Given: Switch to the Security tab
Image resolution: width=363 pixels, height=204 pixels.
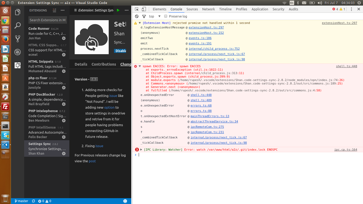Looking at the screenshot, I should (x=278, y=9).
